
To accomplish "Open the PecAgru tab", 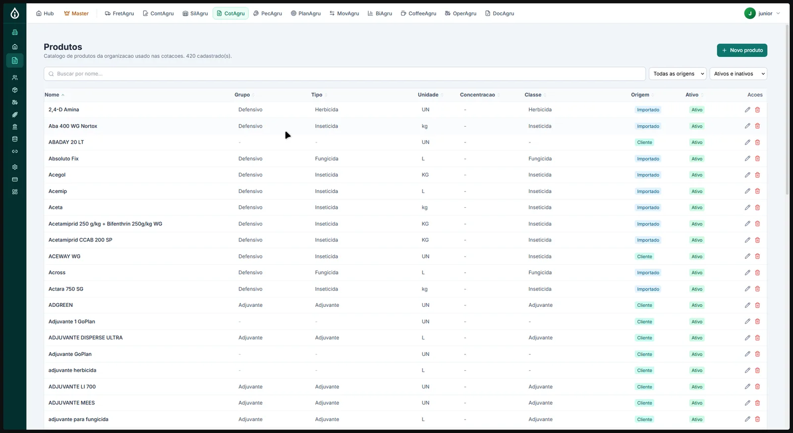I will coord(268,13).
